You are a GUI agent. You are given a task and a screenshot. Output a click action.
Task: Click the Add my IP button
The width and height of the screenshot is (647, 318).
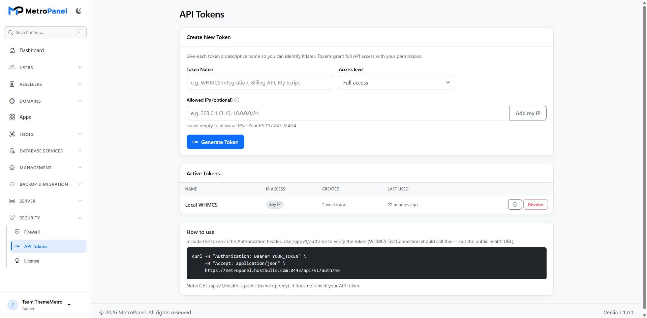pos(528,113)
